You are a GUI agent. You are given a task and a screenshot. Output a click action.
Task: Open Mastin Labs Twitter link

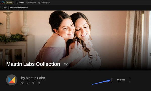click(x=28, y=83)
